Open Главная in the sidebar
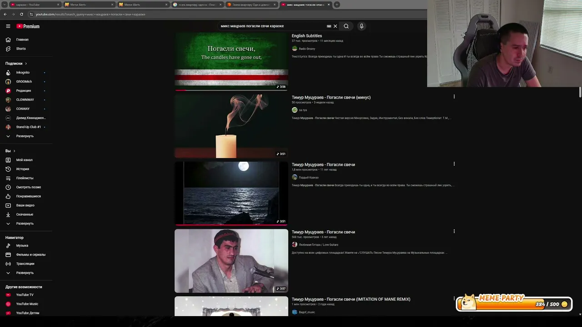The image size is (582, 327). click(x=26, y=40)
